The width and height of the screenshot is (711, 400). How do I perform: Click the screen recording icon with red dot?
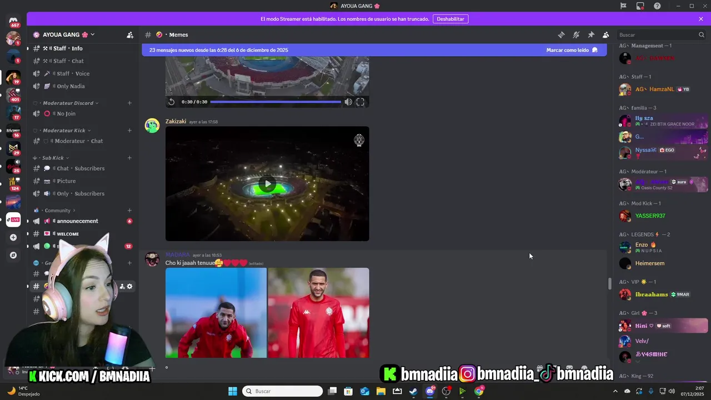click(640, 6)
